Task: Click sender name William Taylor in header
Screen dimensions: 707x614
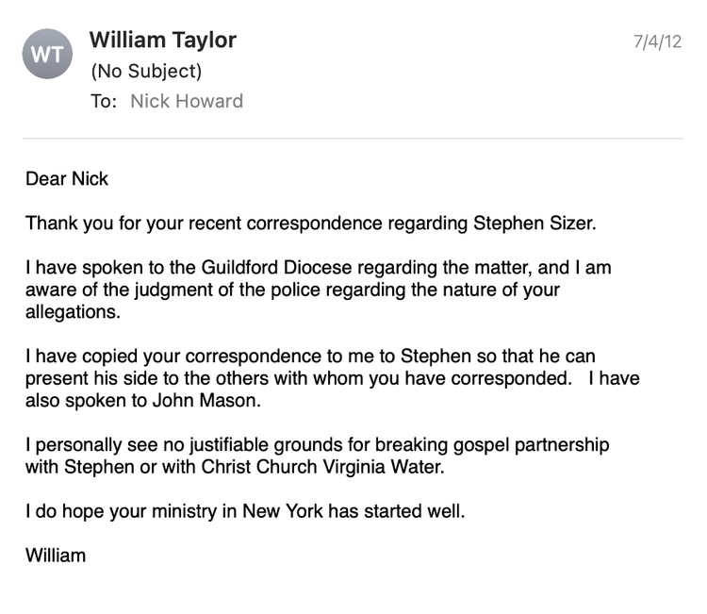Action: [163, 40]
